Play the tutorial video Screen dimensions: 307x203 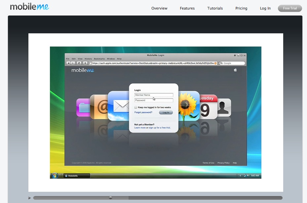[29, 198]
